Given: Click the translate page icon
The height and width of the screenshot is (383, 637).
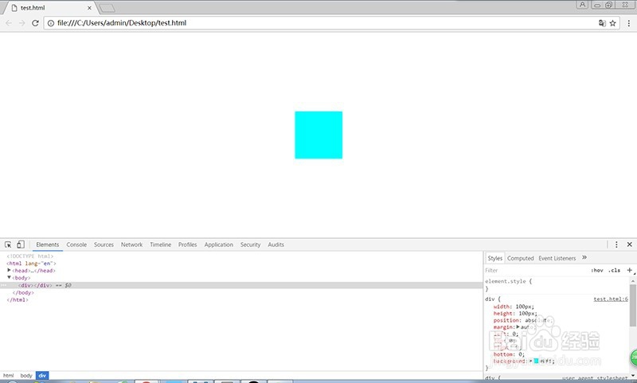Looking at the screenshot, I should pyautogui.click(x=602, y=23).
